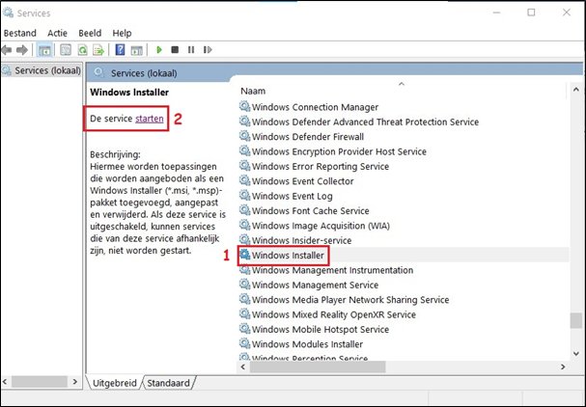Image resolution: width=586 pixels, height=407 pixels.
Task: Click gear icon beside Windows Event Collector
Action: tap(245, 180)
